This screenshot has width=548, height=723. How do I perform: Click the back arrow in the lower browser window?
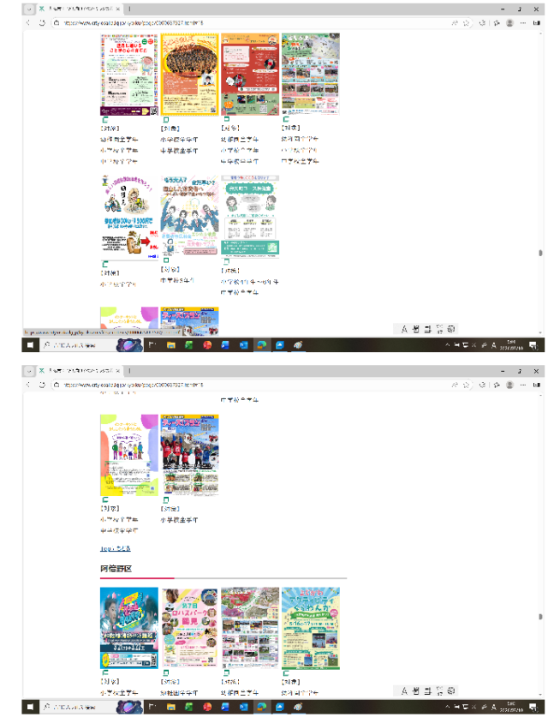pos(28,385)
